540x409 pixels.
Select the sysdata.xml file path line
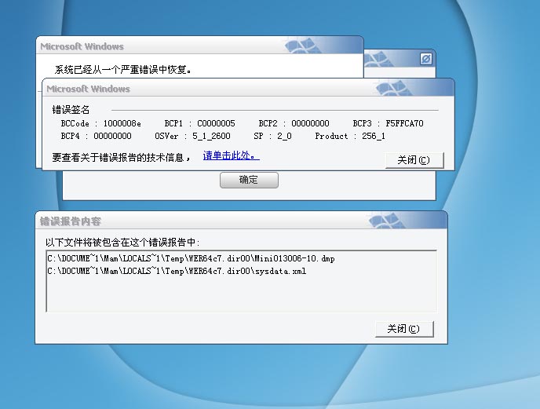(x=177, y=271)
